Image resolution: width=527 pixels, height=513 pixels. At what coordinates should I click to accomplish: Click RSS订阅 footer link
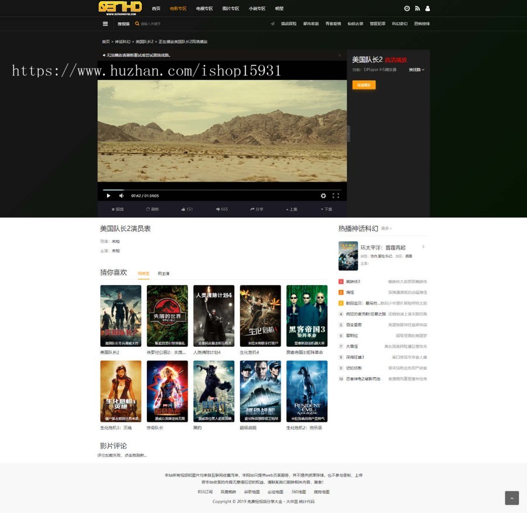point(205,492)
